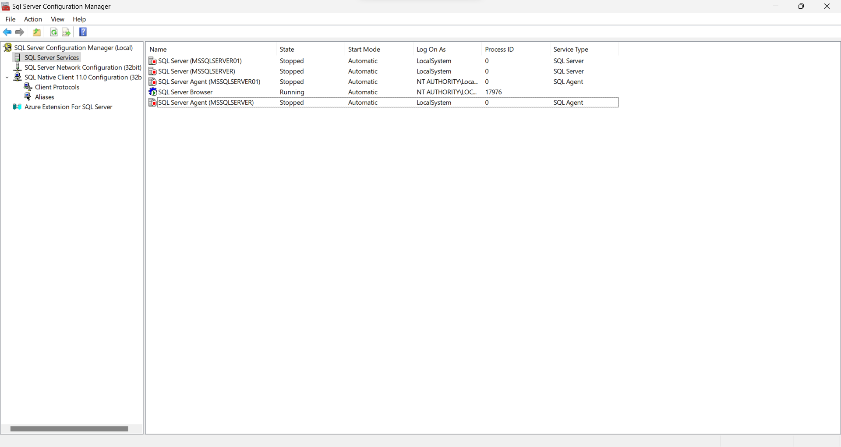Select SQL Server Network Configuration (32bit)
Screen dimensions: 841x447
[x=83, y=67]
